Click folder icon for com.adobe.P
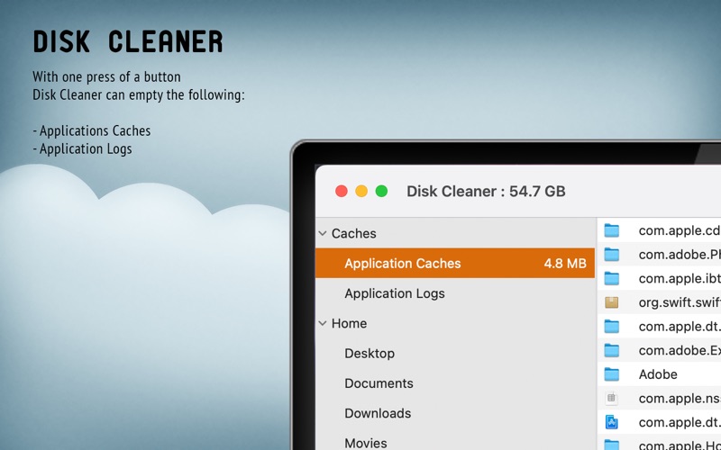This screenshot has width=721, height=450. pyautogui.click(x=612, y=255)
